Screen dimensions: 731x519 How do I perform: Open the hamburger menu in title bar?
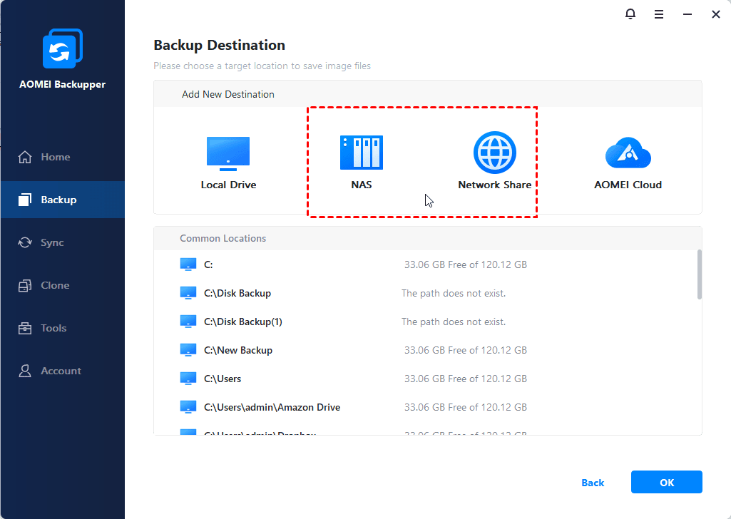659,14
